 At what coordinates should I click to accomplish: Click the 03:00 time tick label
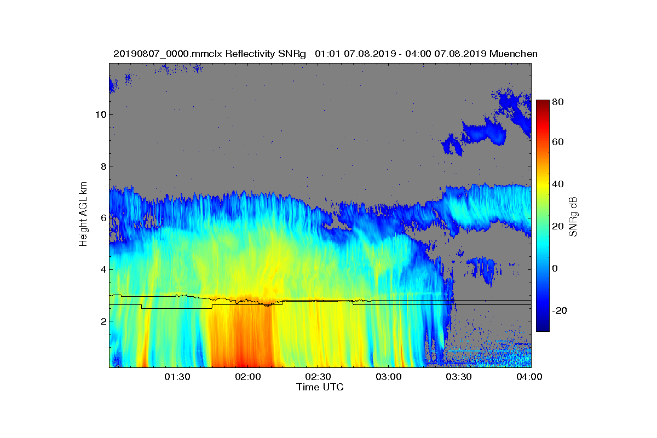[389, 377]
